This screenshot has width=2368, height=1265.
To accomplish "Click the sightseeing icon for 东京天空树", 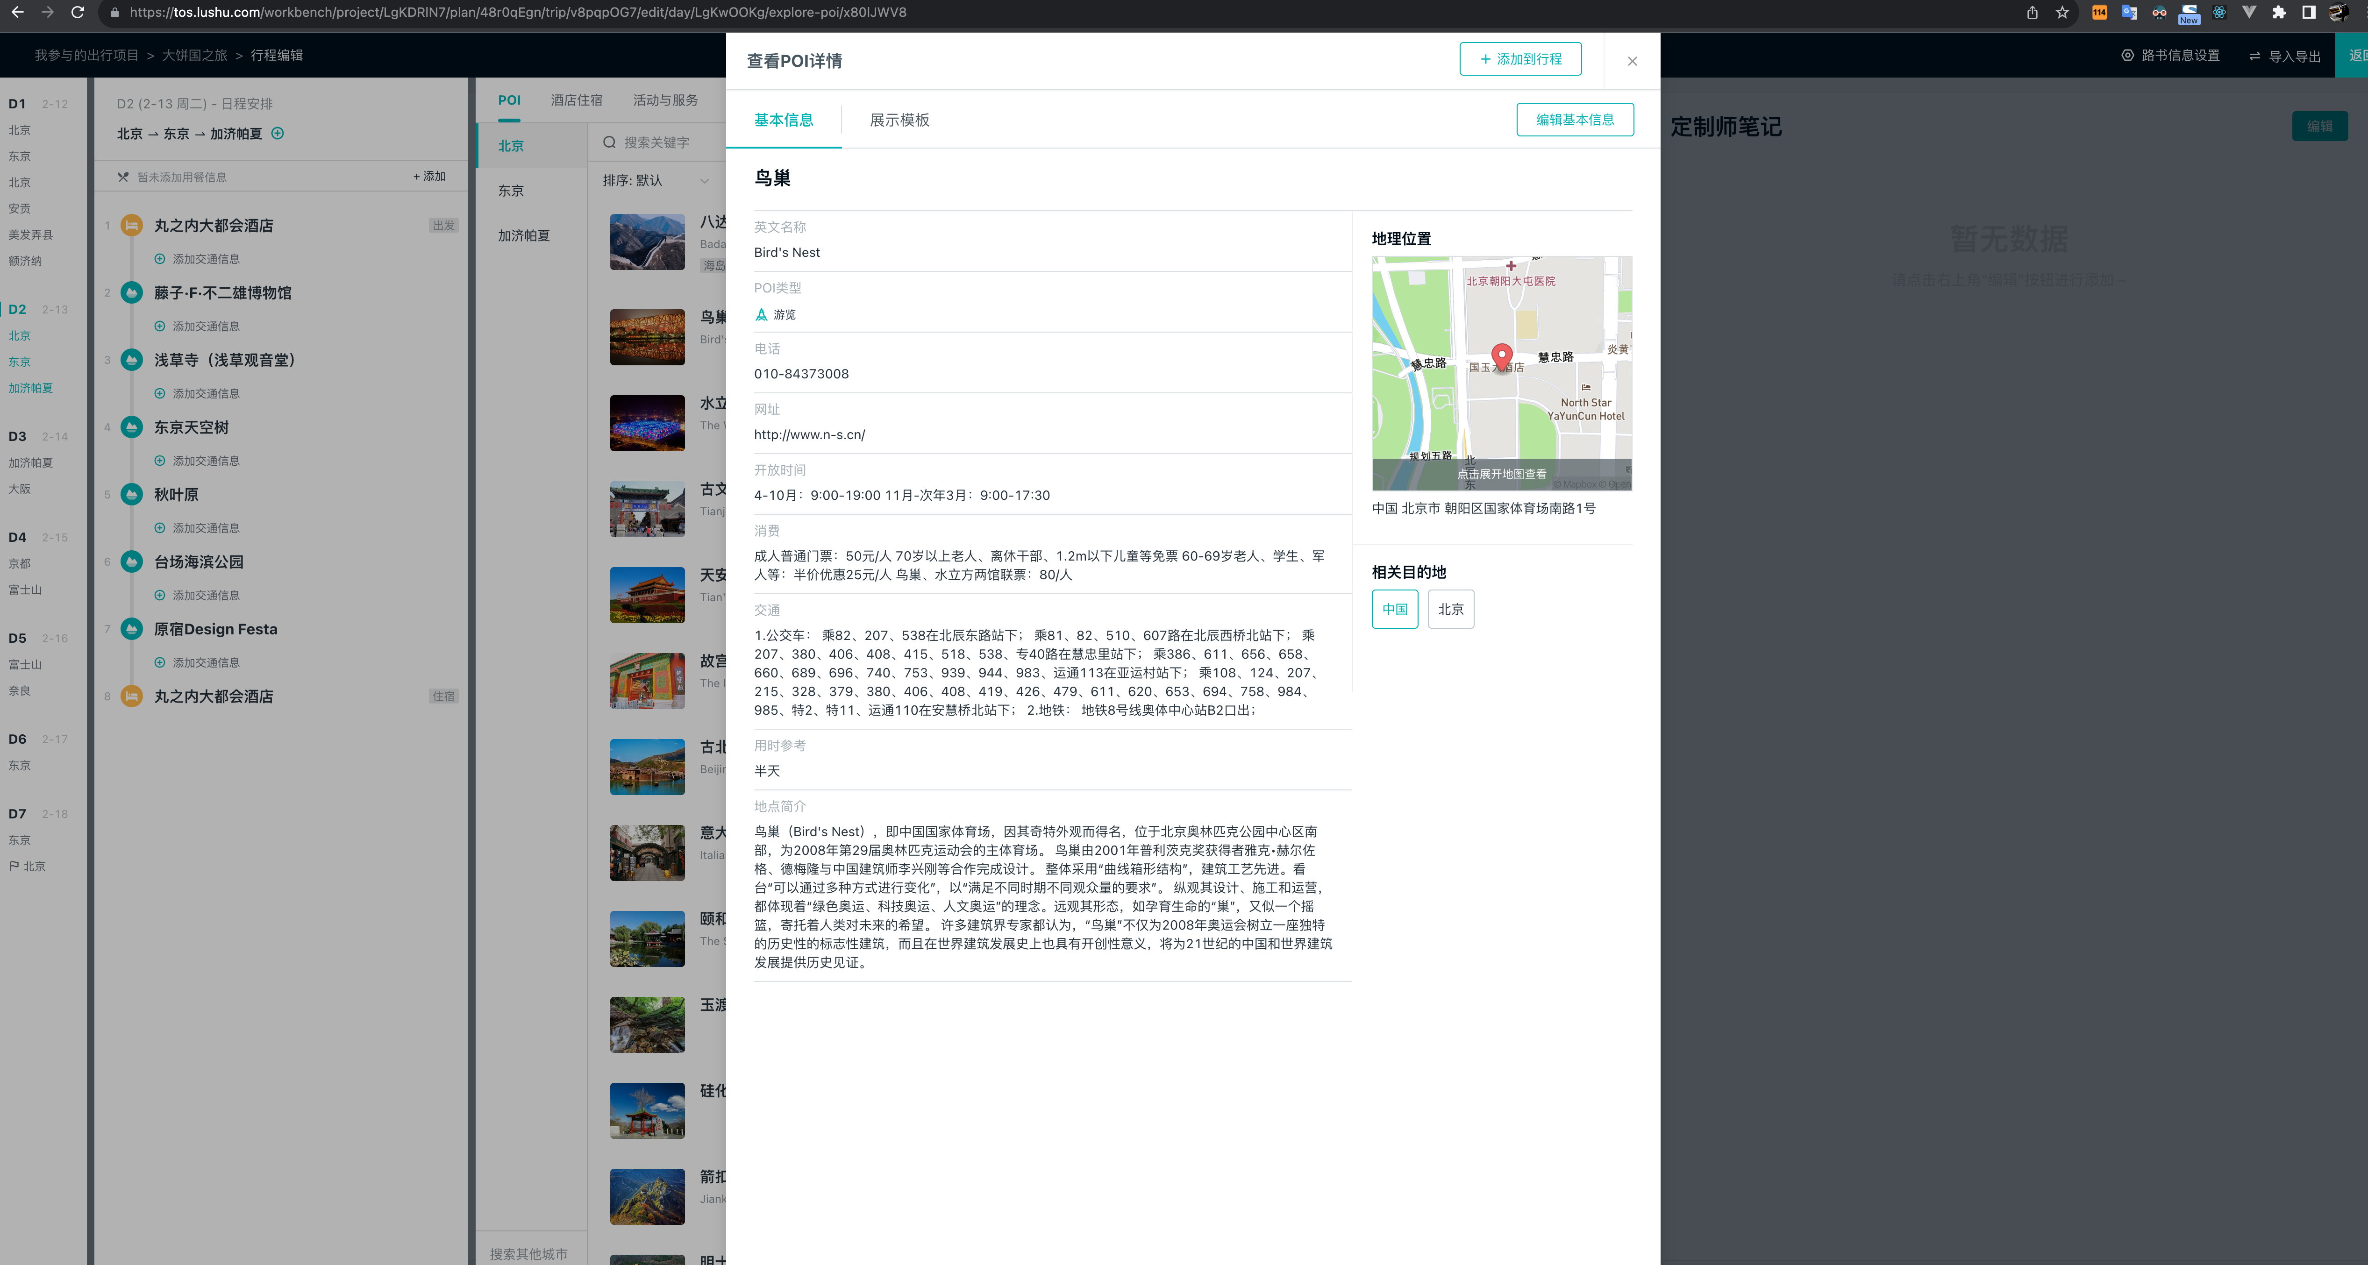I will coord(131,426).
